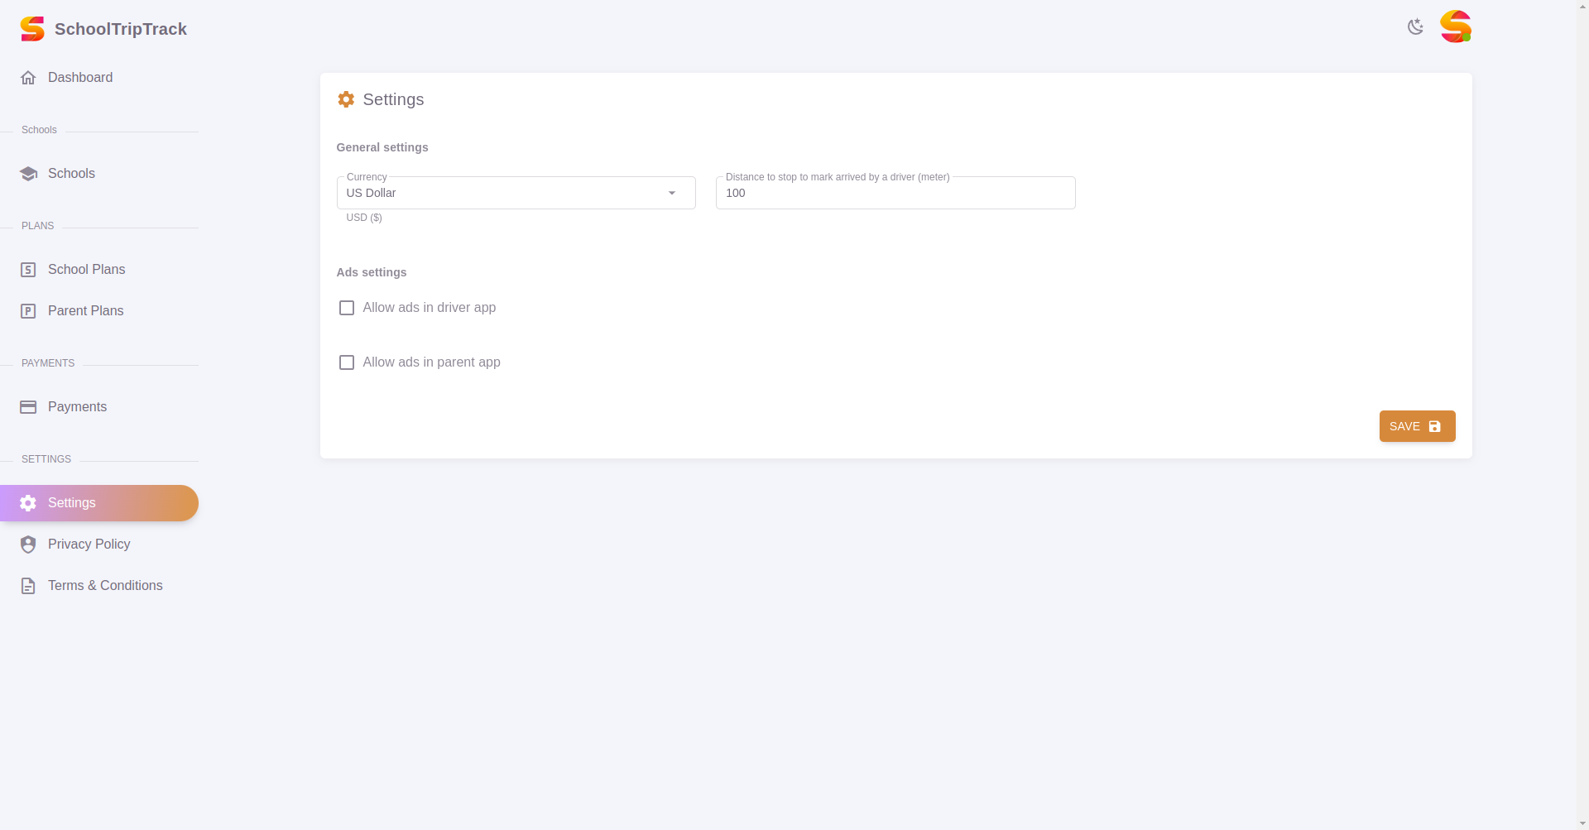This screenshot has height=830, width=1589.
Task: Click the SchoolTripTrack brand title
Action: 121,29
